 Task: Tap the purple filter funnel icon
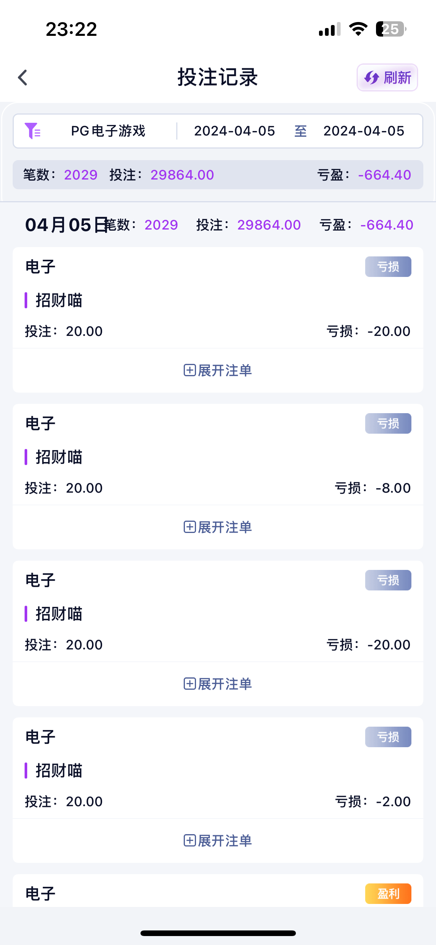(x=32, y=131)
